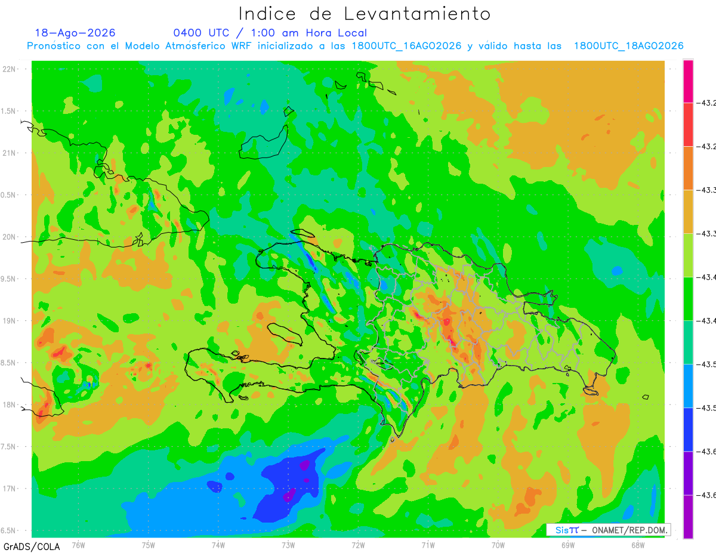Screen dimensions: 716x553
Task: Click the '20N' latitude label
Action: pyautogui.click(x=10, y=237)
